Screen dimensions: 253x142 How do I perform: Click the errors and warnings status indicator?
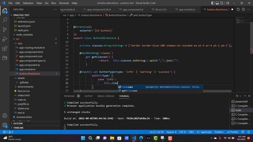[8, 132]
